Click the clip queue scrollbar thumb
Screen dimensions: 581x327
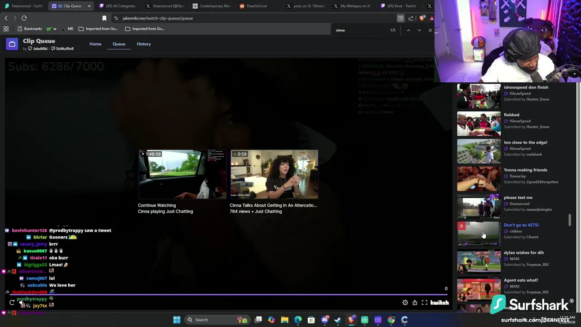click(x=569, y=220)
